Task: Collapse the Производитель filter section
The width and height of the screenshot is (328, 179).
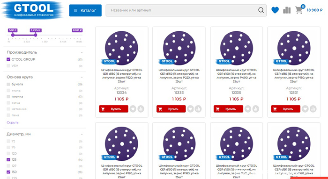Action: 82,52
